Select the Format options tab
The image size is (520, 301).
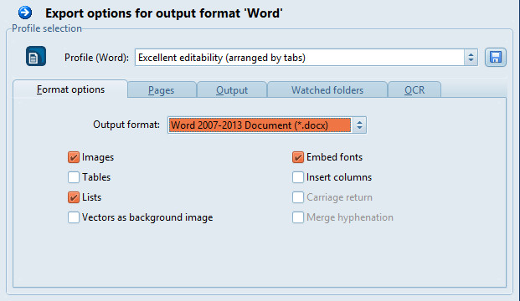(70, 89)
